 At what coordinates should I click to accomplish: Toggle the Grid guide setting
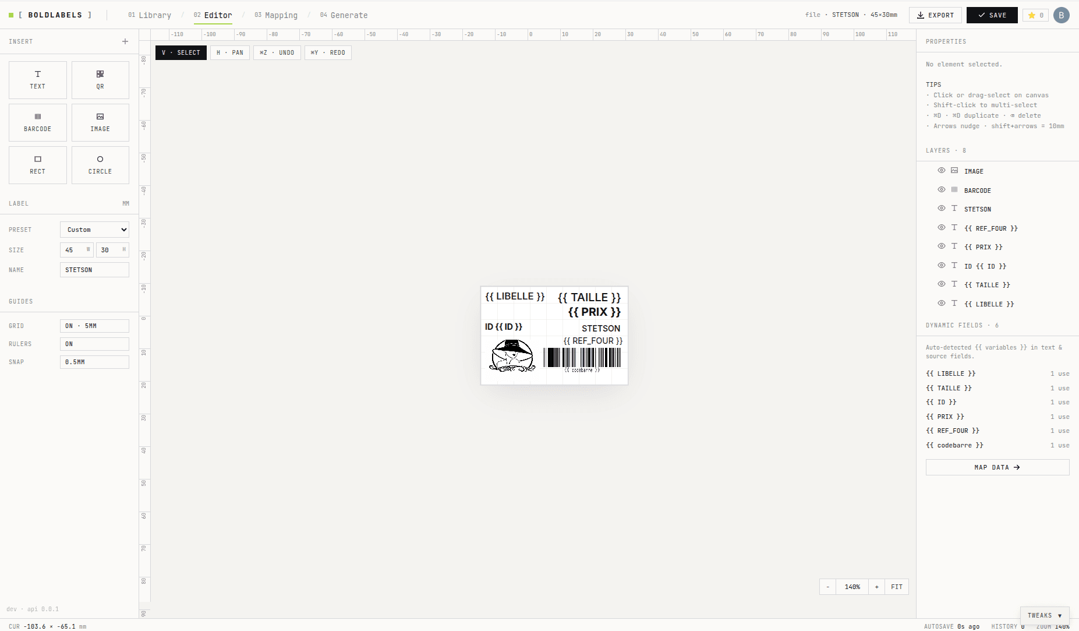click(94, 326)
